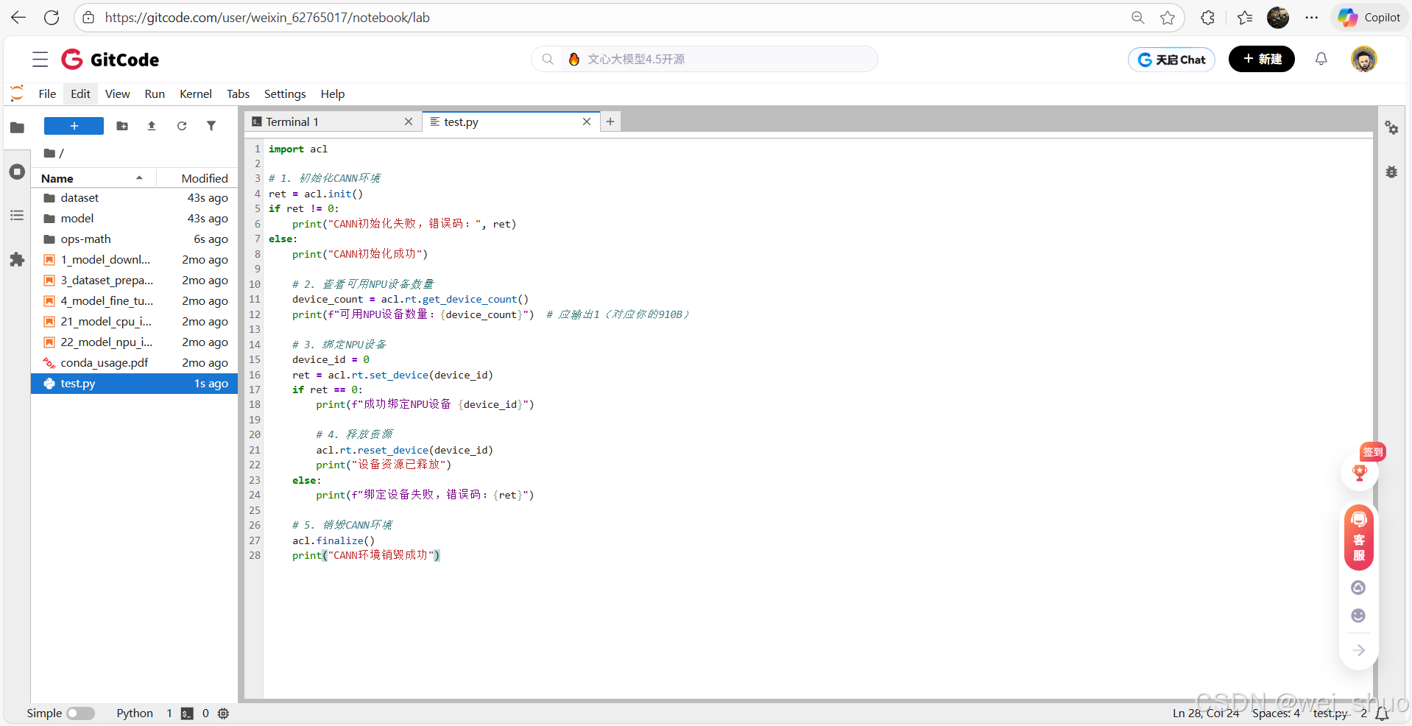Go back with the browser back arrow

pos(18,18)
